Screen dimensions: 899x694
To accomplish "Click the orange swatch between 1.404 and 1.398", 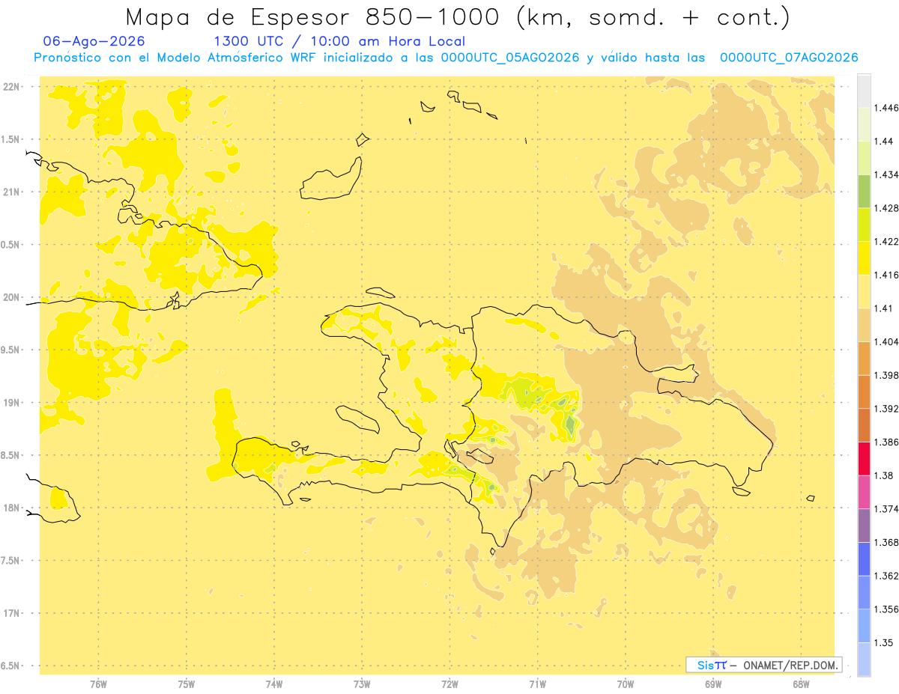I will [x=864, y=358].
